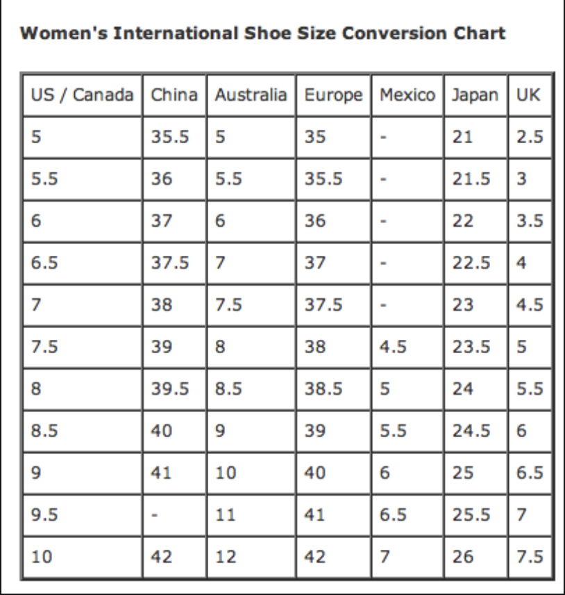Click the Australia 12 cell
The width and height of the screenshot is (565, 595).
[251, 557]
